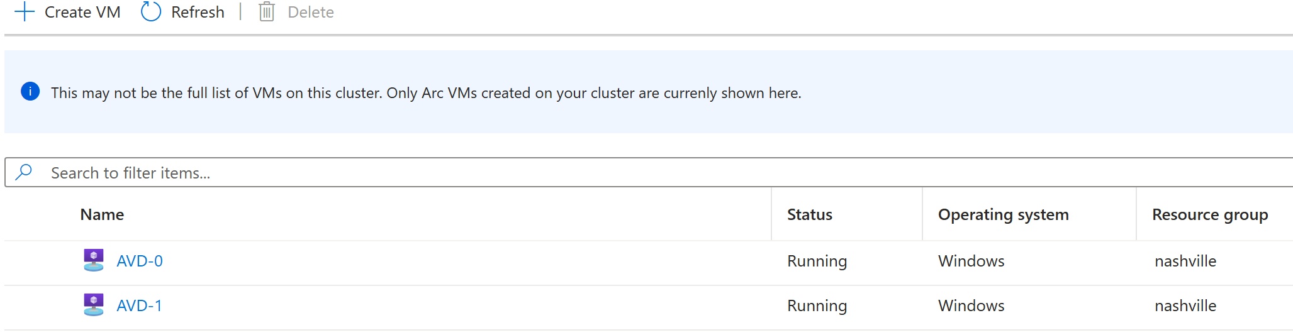Click the trash can Delete icon
1293x335 pixels.
[x=267, y=12]
